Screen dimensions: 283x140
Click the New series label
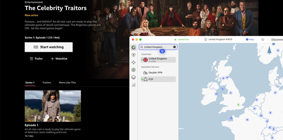coord(32,15)
